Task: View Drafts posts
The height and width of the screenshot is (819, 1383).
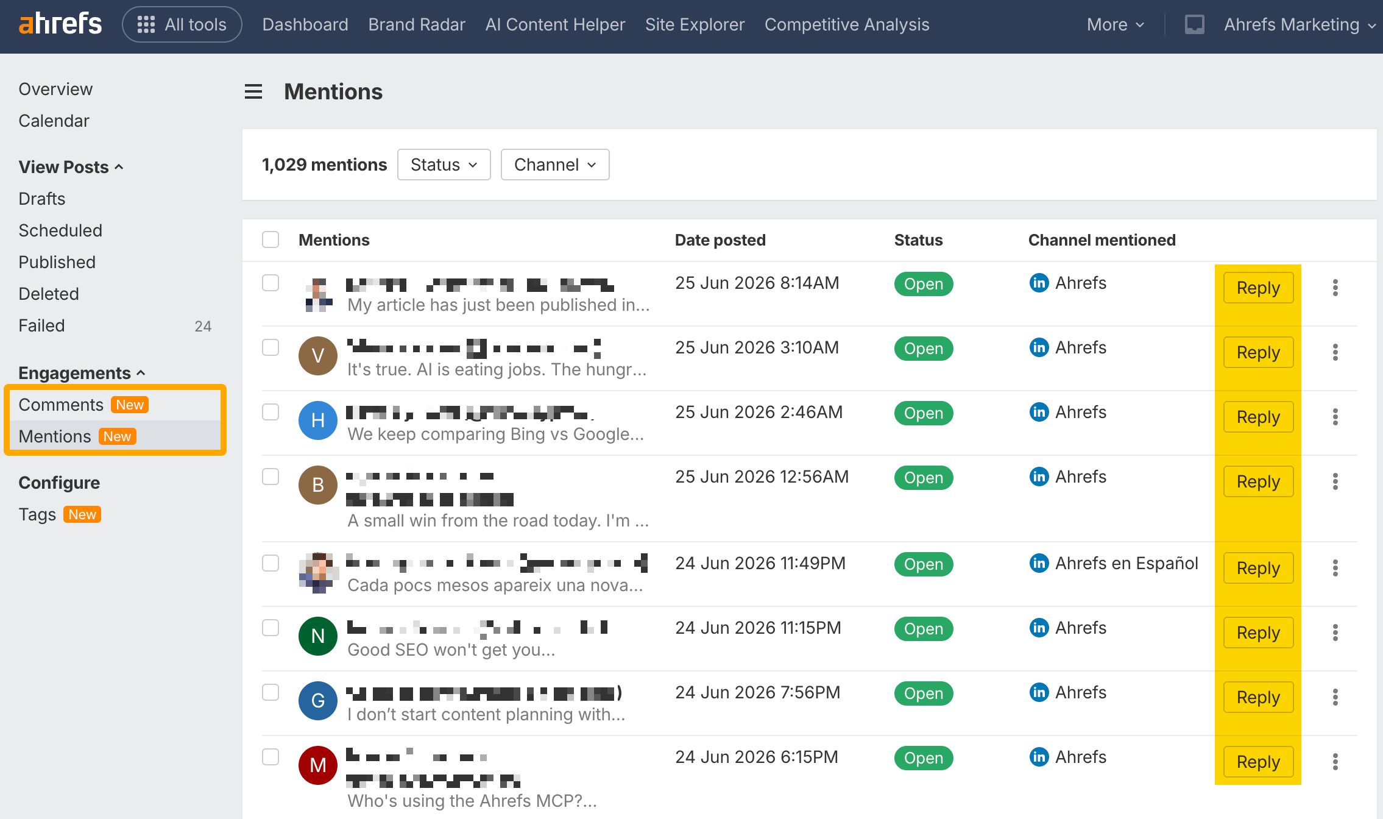Action: (41, 199)
